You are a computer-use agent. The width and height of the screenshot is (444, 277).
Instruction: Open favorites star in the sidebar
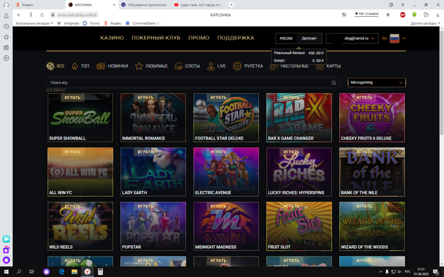coord(6,37)
